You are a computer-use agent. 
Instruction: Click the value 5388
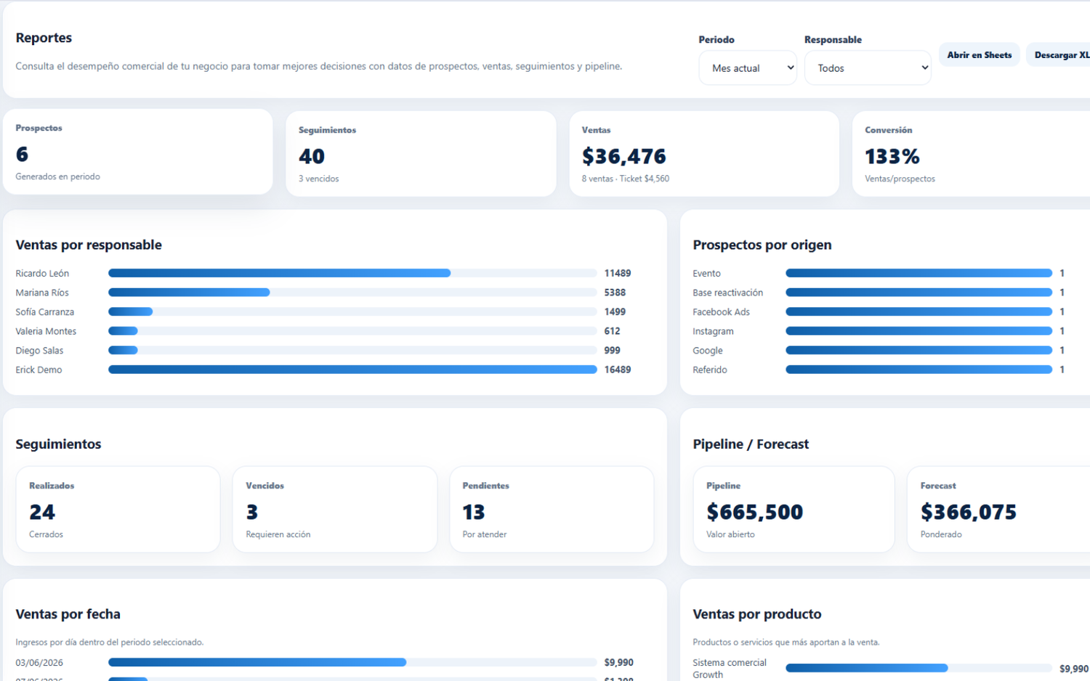615,293
